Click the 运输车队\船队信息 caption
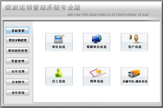Image resolution: width=163 pixels, height=108 pixels. click(135, 81)
